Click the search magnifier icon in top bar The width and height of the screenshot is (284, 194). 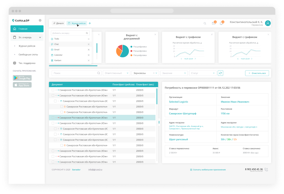pyautogui.click(x=205, y=23)
